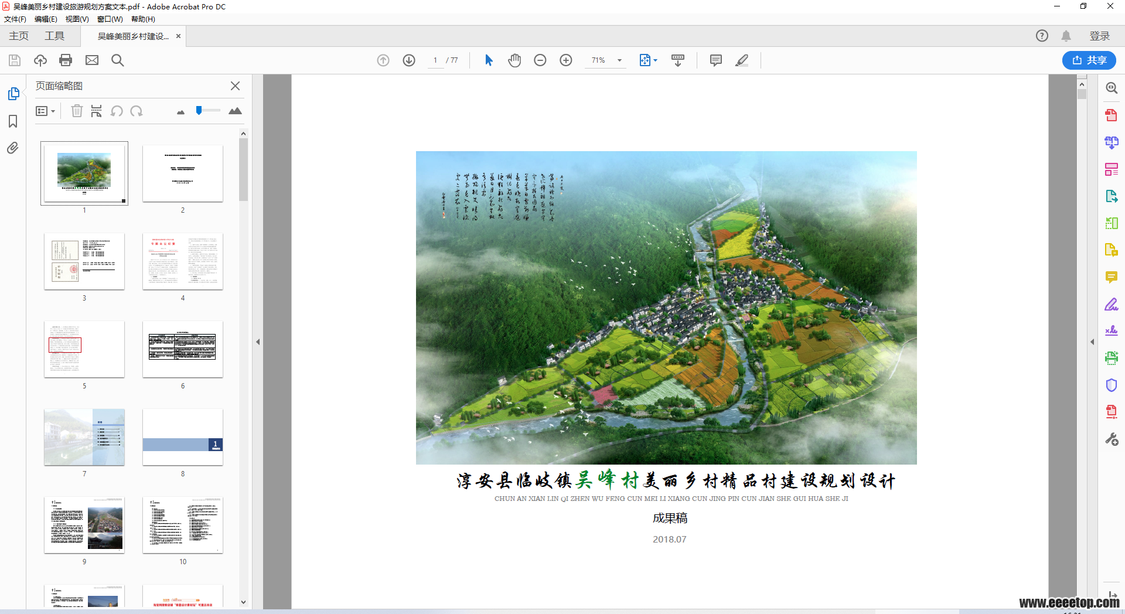Select the highlight text pen tool
The image size is (1125, 614).
tap(742, 60)
